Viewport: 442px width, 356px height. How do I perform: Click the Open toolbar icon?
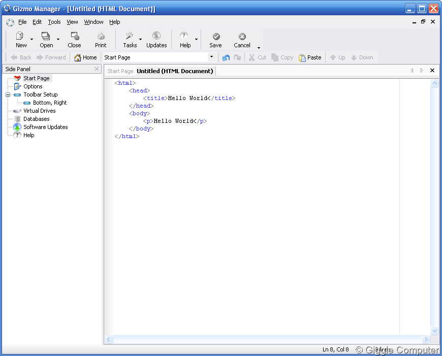[x=46, y=36]
